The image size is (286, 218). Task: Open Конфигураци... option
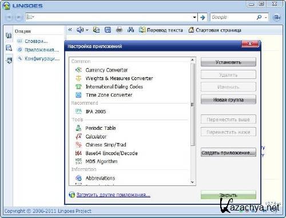pyautogui.click(x=38, y=58)
